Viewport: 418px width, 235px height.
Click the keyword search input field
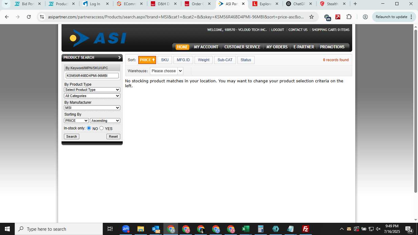(x=92, y=76)
